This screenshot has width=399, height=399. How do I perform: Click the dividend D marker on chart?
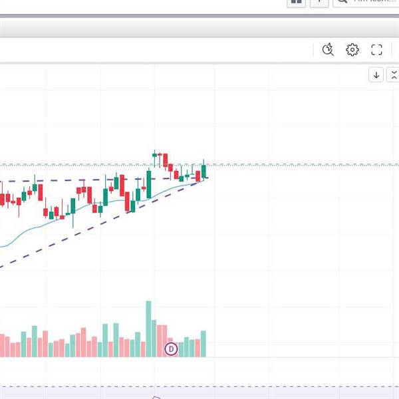point(172,349)
